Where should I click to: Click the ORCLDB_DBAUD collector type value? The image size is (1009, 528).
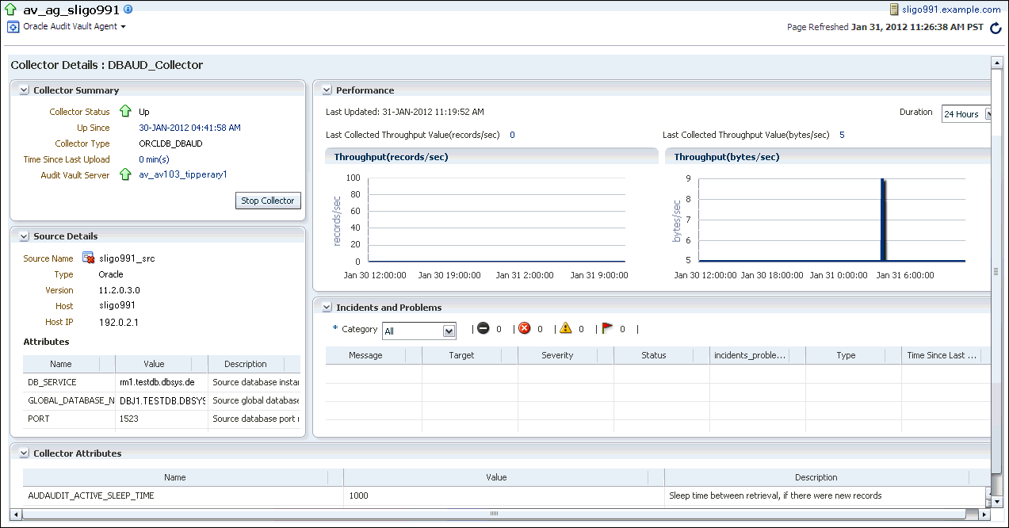[x=170, y=143]
